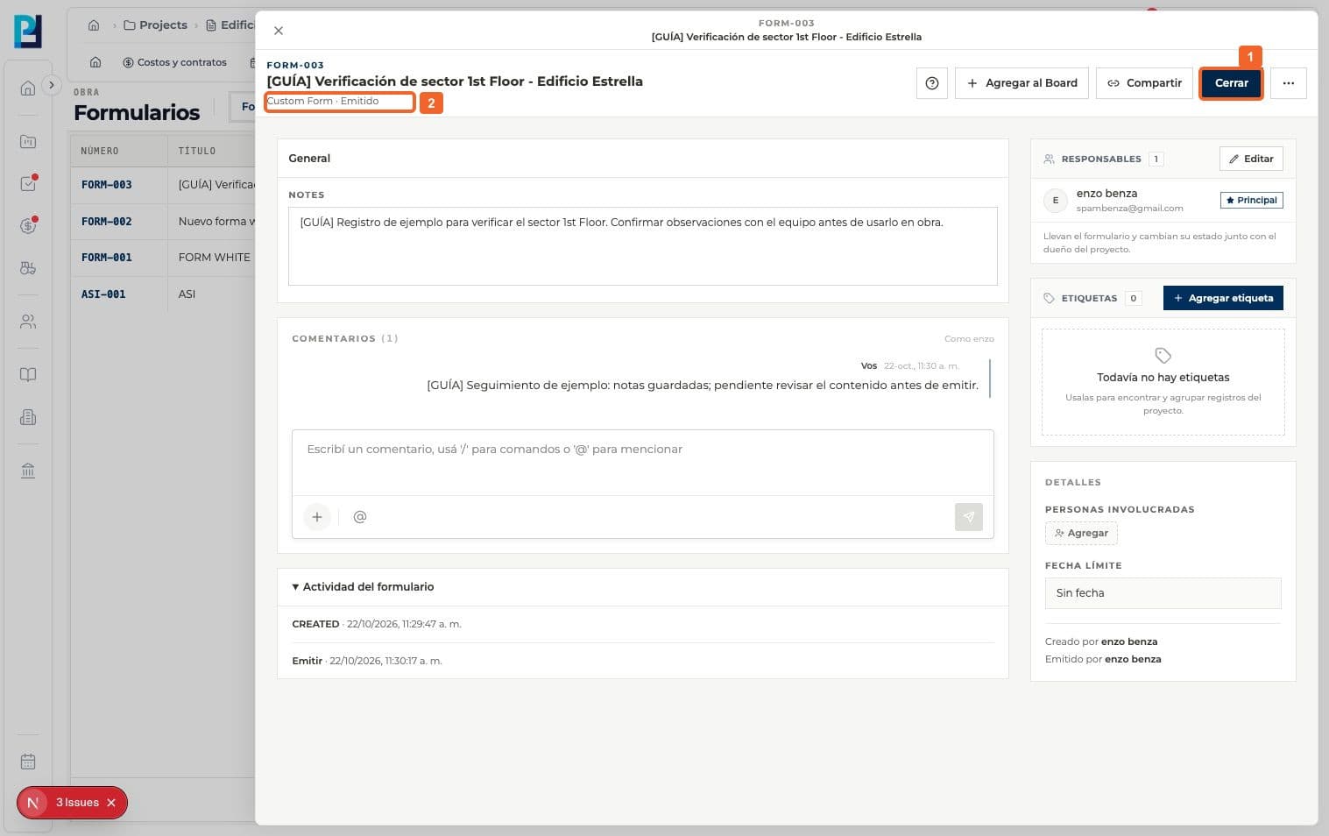Open the building documents sidebar icon
The image size is (1329, 836).
tap(28, 417)
